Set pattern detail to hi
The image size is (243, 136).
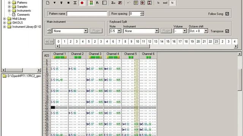[x=172, y=3]
